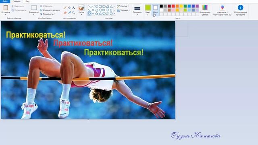Choose the Five-point star shape
258x145 pixels.
(97, 14)
